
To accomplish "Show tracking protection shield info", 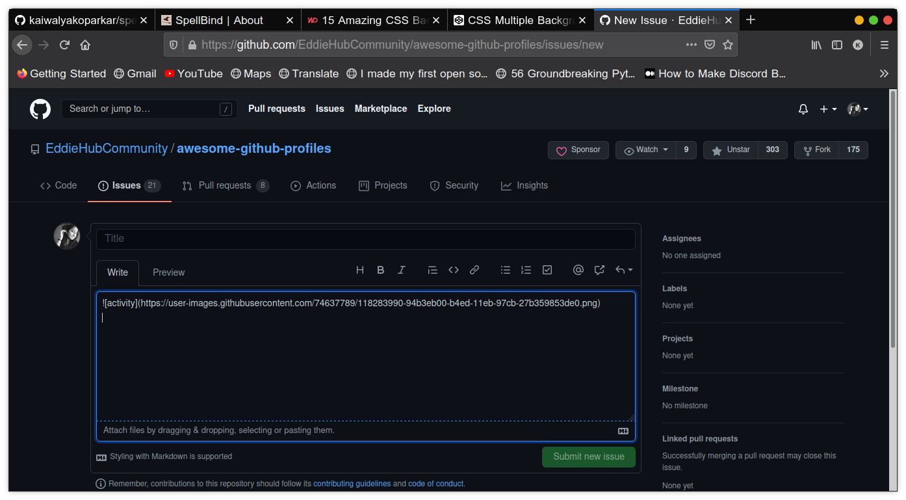I will [x=174, y=45].
